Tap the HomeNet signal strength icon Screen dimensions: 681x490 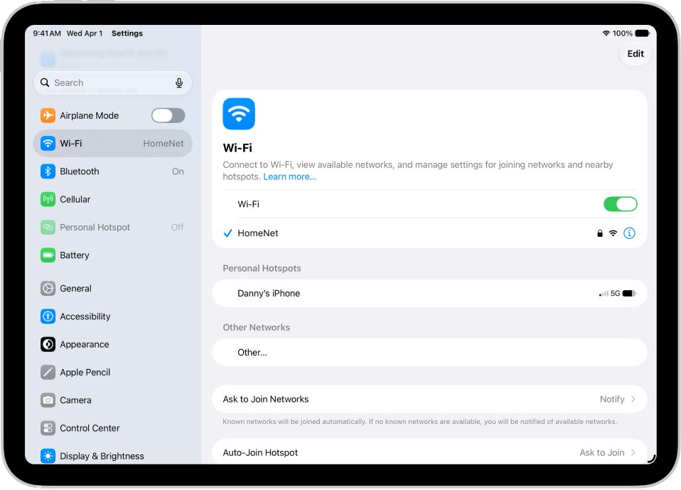(x=613, y=233)
